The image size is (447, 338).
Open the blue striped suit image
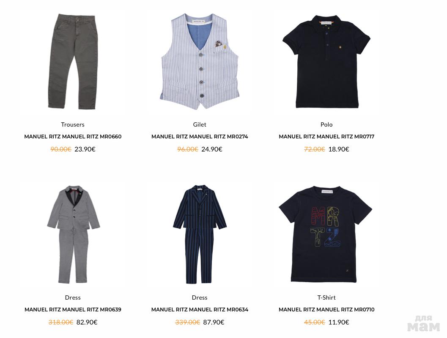200,235
